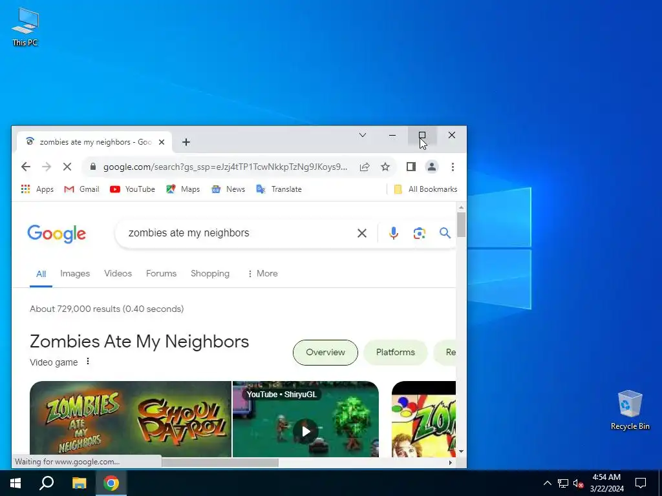Click the scroll down arrow
662x496 pixels.
point(461,451)
